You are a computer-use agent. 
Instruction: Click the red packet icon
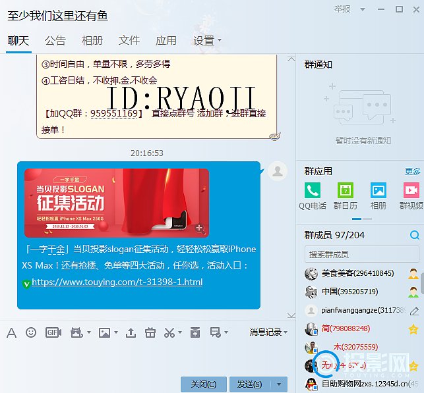tap(195, 332)
